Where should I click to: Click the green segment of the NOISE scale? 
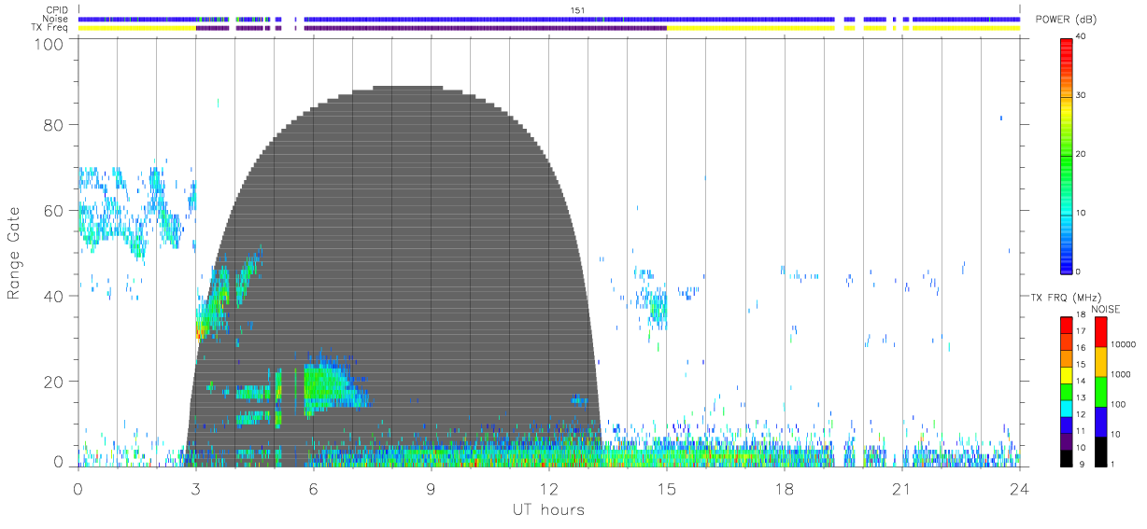tap(1099, 392)
